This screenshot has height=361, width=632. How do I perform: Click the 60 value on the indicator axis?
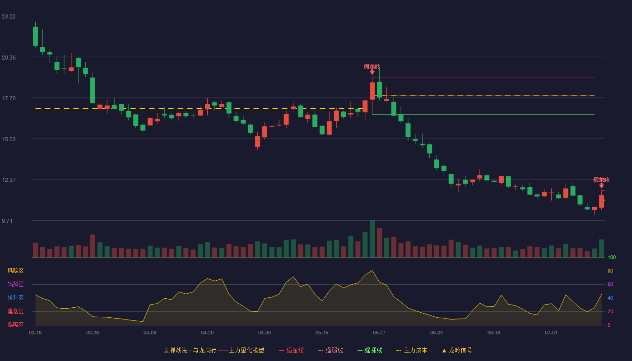click(610, 284)
